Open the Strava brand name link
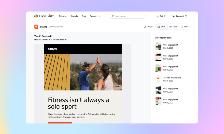Screen dimensions: 224x134 (x=44, y=27)
